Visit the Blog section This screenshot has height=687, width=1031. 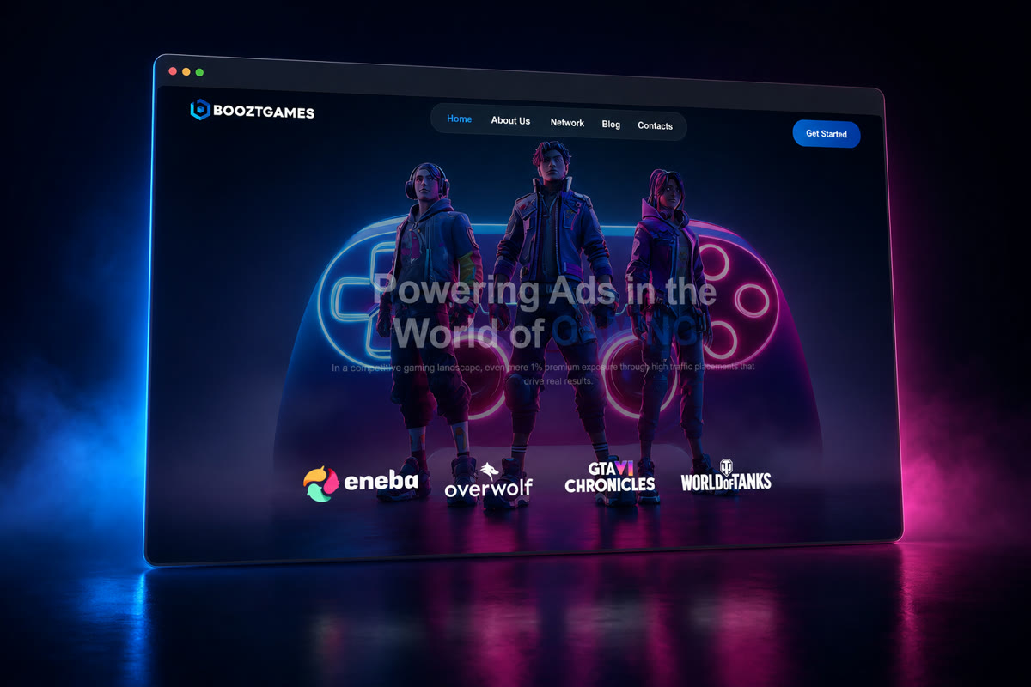coord(611,125)
